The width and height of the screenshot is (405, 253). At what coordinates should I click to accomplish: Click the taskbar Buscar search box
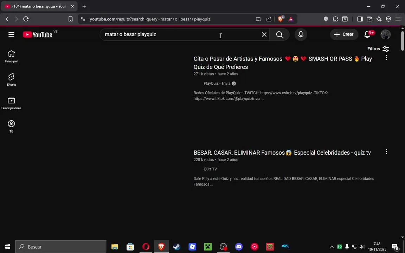point(61,247)
